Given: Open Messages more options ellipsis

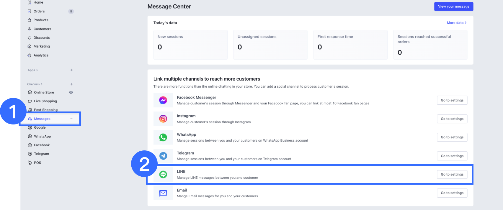Looking at the screenshot, I should 71,119.
